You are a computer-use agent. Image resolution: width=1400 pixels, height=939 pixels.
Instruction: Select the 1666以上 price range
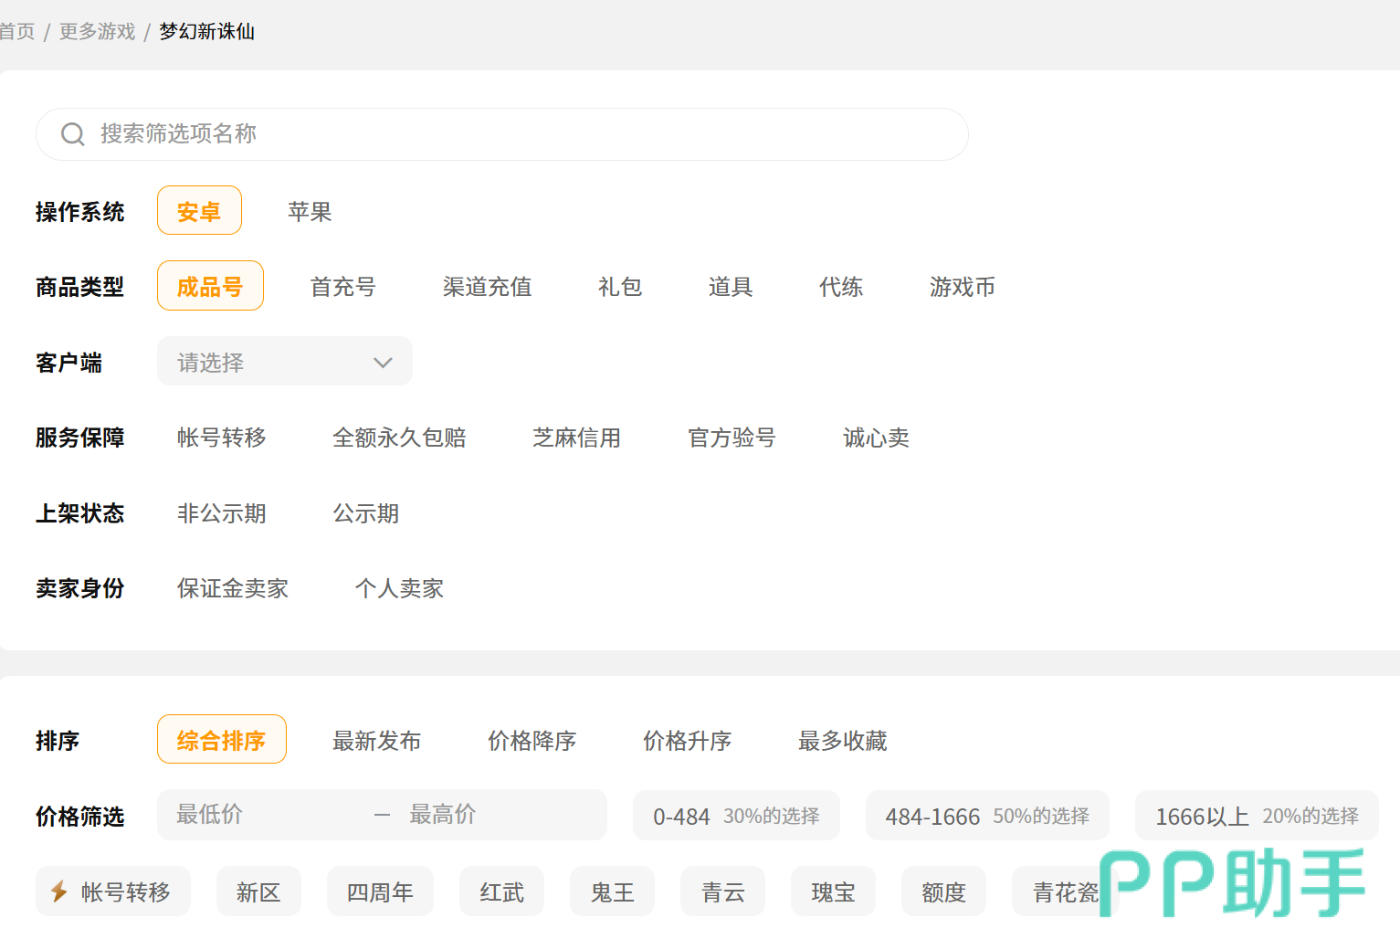tap(1256, 816)
